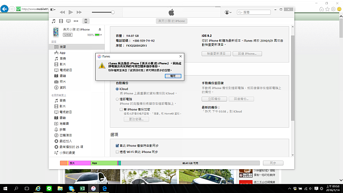The width and height of the screenshot is (343, 193).
Task: Toggle Wi-Fi sync with this iPhone checkbox
Action: (117, 152)
